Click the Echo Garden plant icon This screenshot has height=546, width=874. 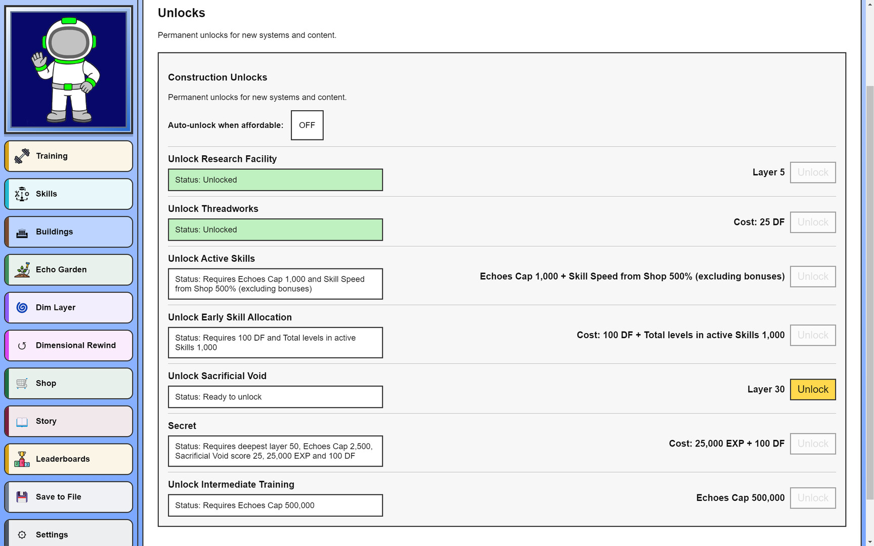(22, 270)
